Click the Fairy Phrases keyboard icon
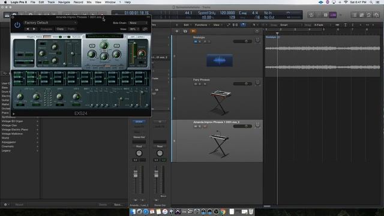 (220, 103)
